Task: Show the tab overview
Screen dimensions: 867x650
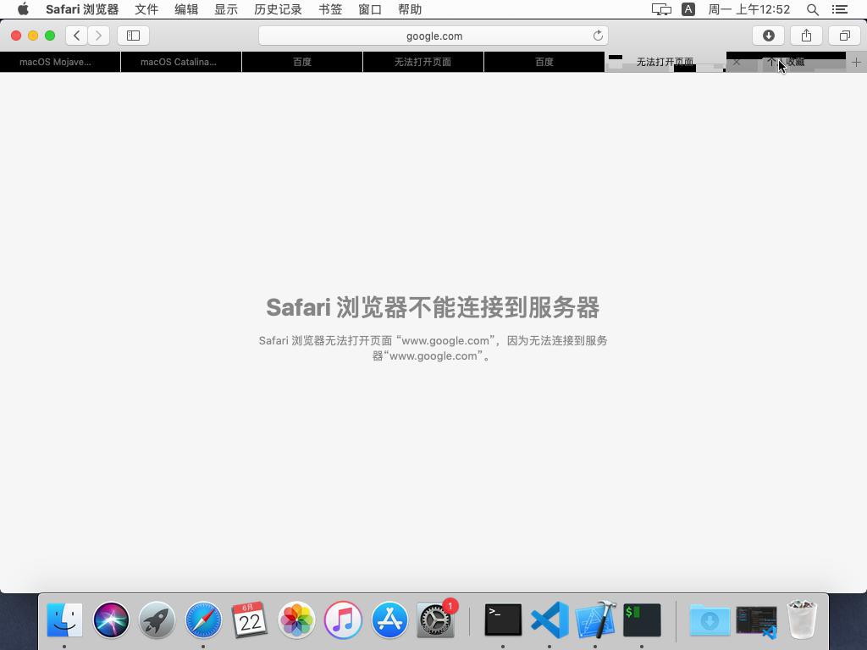Action: 844,36
